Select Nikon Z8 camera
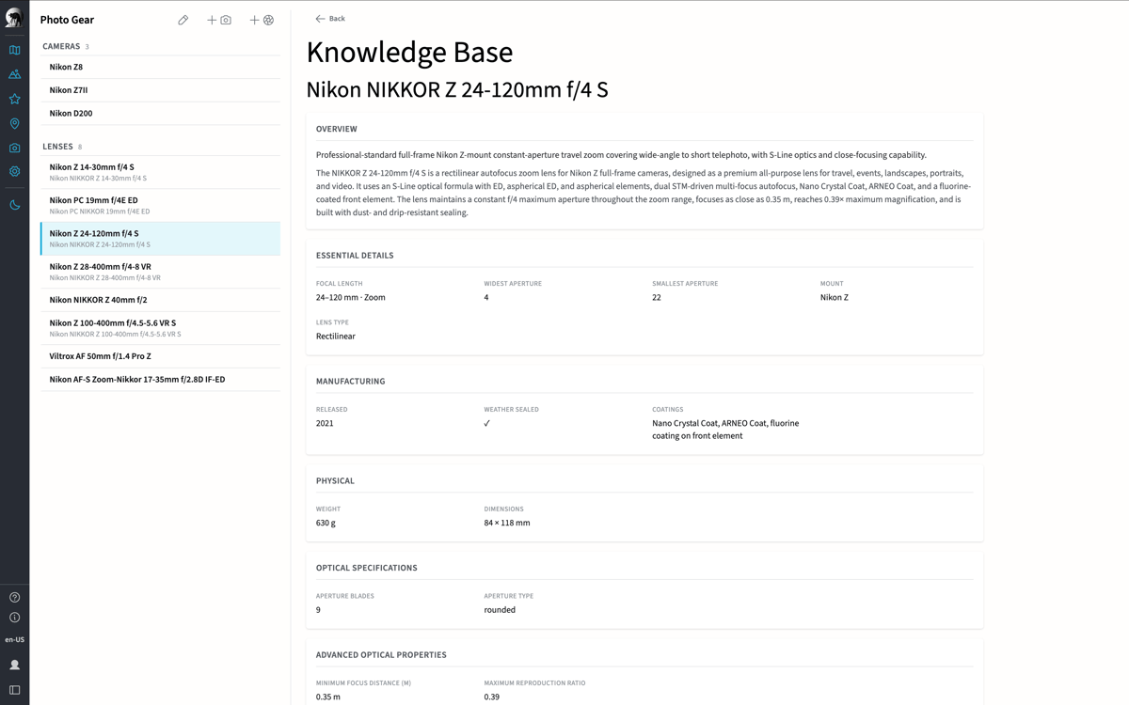1129x705 pixels. [160, 67]
